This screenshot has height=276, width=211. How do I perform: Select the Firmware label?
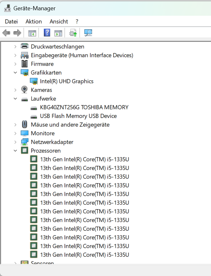tap(42, 64)
